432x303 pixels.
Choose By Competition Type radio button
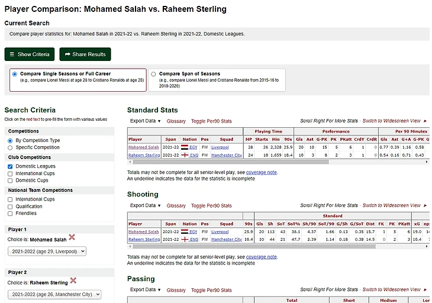click(x=10, y=140)
